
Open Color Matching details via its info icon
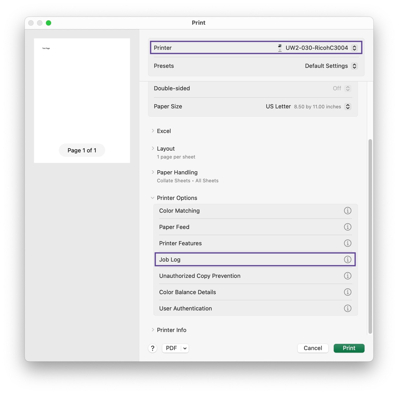(x=348, y=210)
